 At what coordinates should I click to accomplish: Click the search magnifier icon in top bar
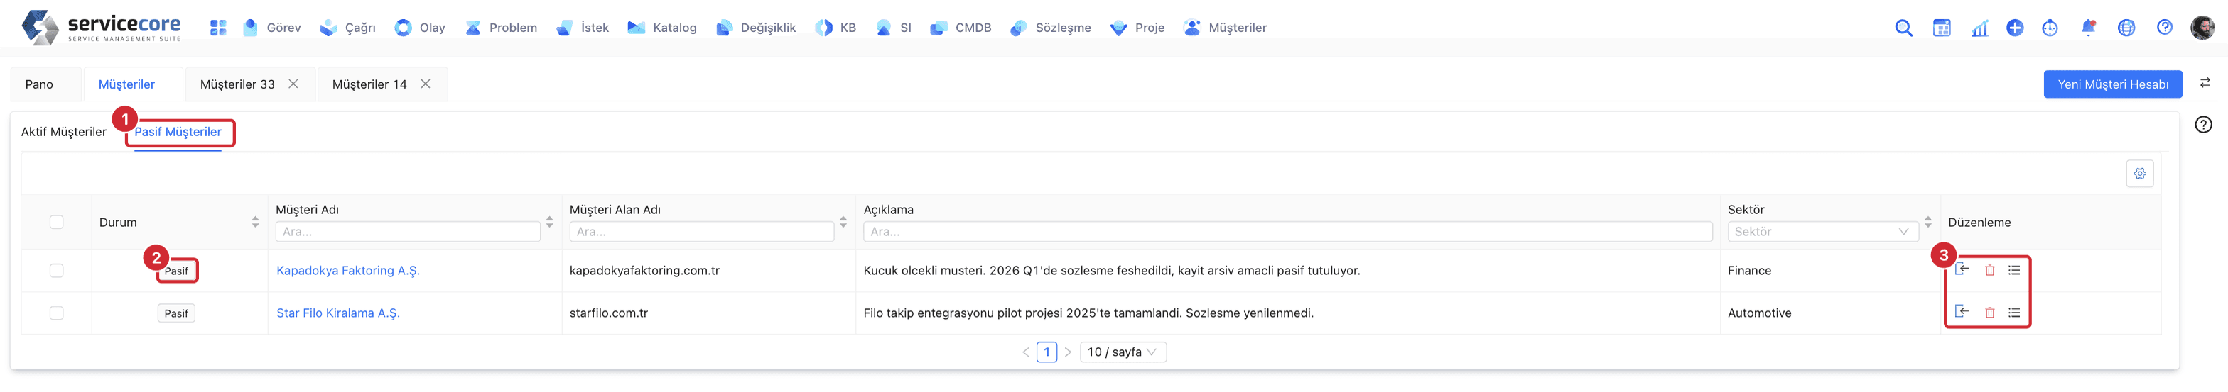pos(1903,28)
